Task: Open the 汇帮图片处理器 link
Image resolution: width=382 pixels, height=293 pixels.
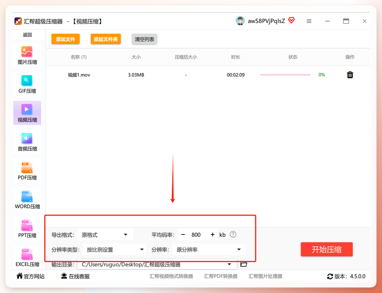Action: point(265,276)
